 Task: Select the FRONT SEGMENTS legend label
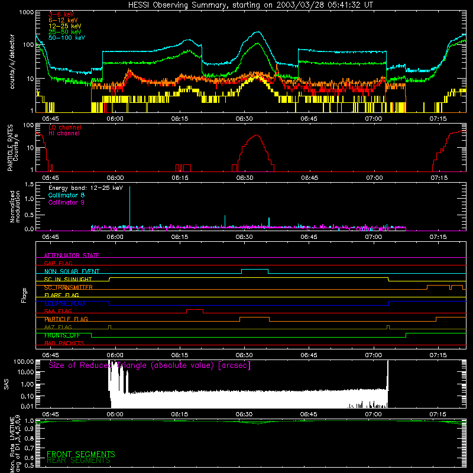(x=81, y=454)
